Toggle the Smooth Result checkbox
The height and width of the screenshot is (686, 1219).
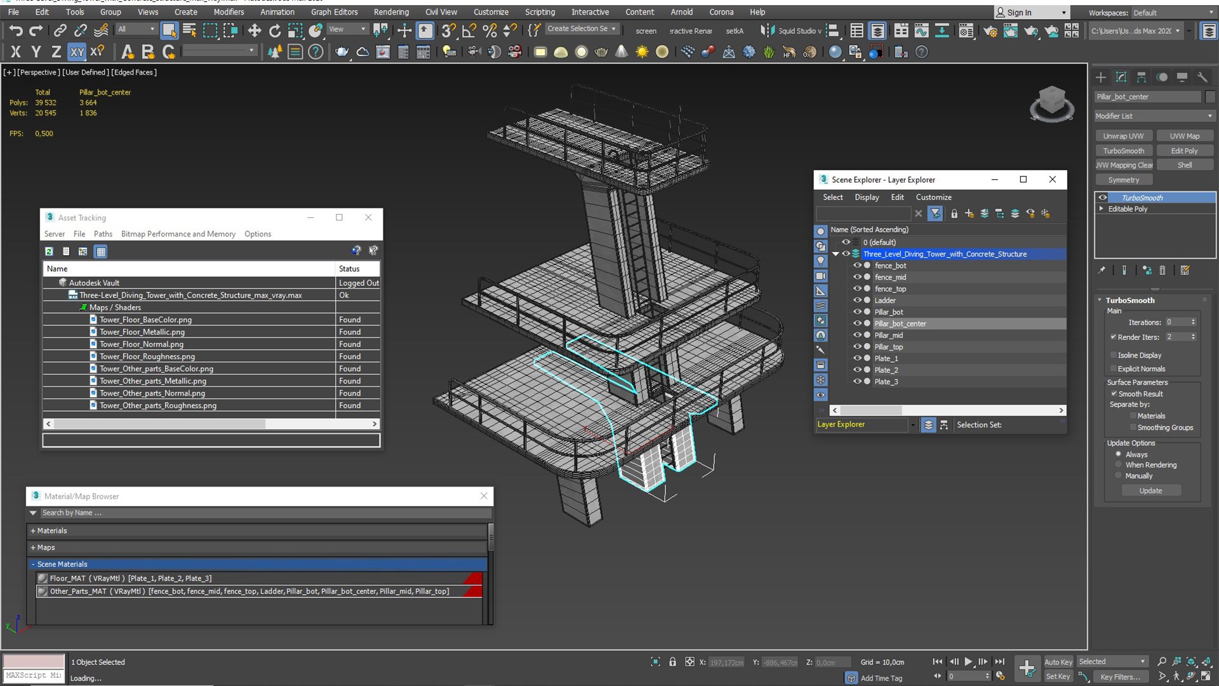point(1114,394)
